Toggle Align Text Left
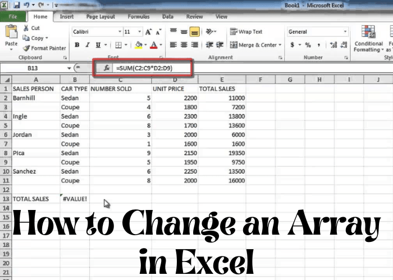The image size is (393, 280). click(173, 45)
